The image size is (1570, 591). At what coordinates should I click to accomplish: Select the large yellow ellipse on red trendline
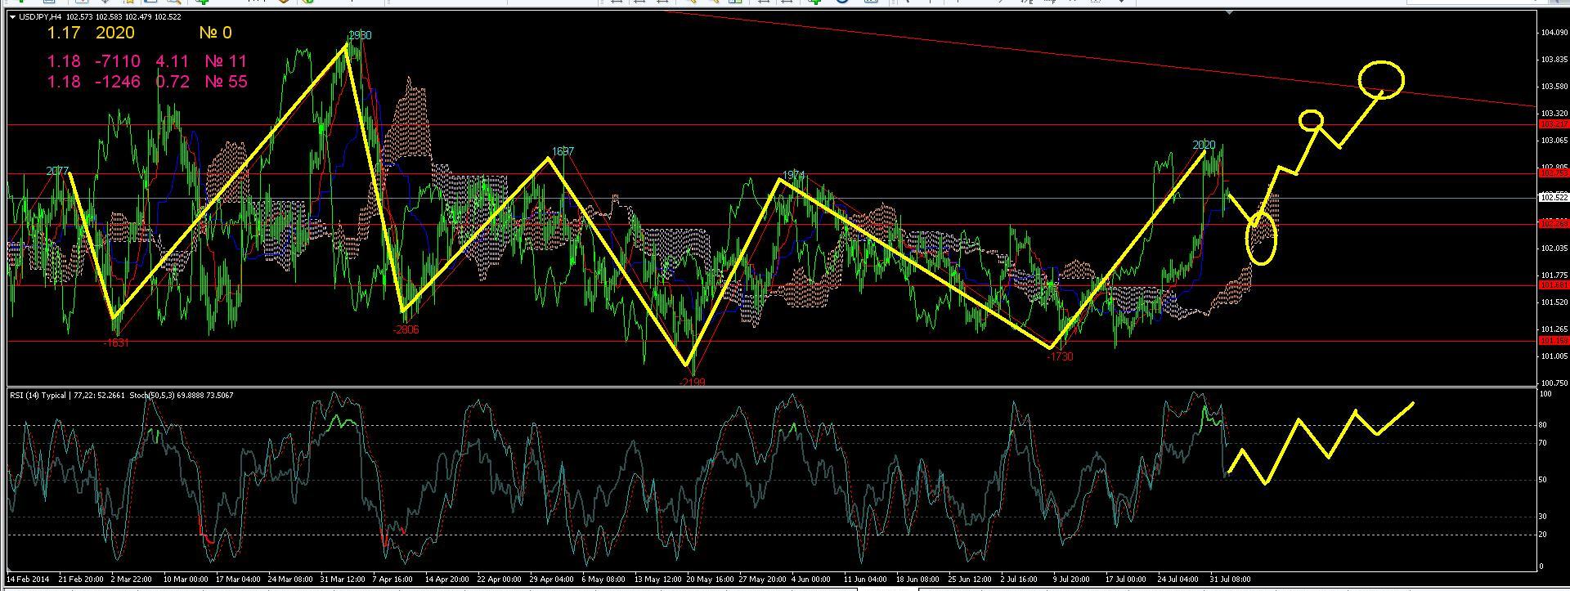pos(1381,79)
